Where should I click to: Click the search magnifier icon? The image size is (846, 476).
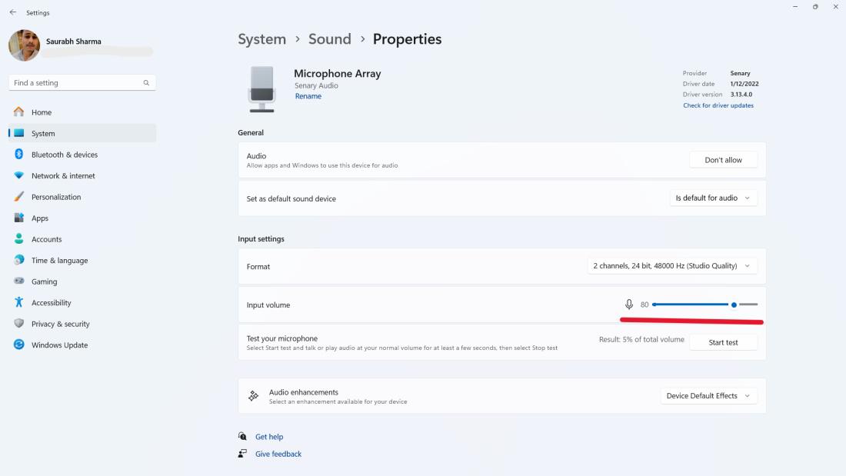(146, 83)
